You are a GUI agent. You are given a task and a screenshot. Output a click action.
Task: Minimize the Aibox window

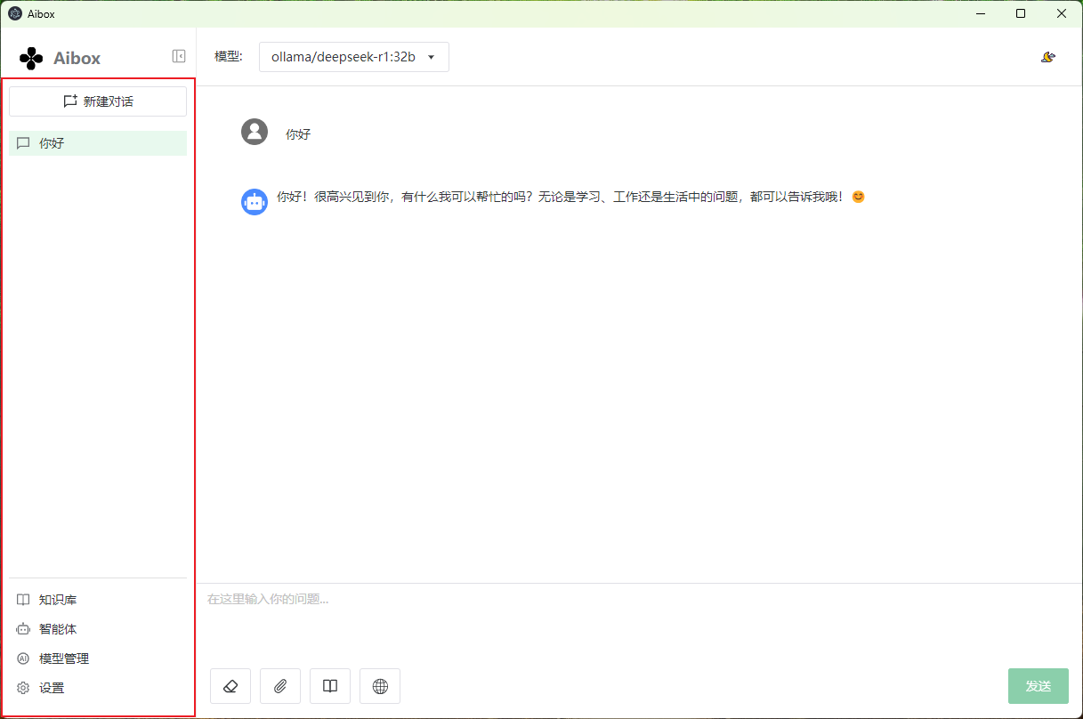[x=980, y=13]
